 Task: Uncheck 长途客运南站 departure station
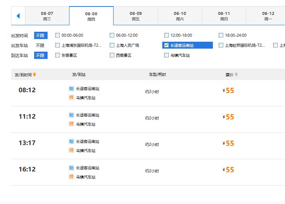pos(166,45)
